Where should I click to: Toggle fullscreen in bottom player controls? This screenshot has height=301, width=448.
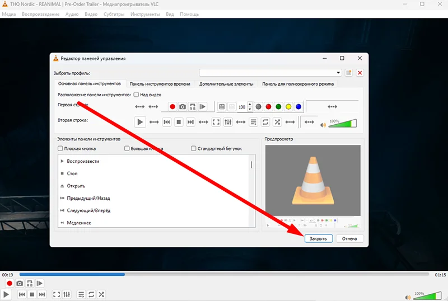56,294
